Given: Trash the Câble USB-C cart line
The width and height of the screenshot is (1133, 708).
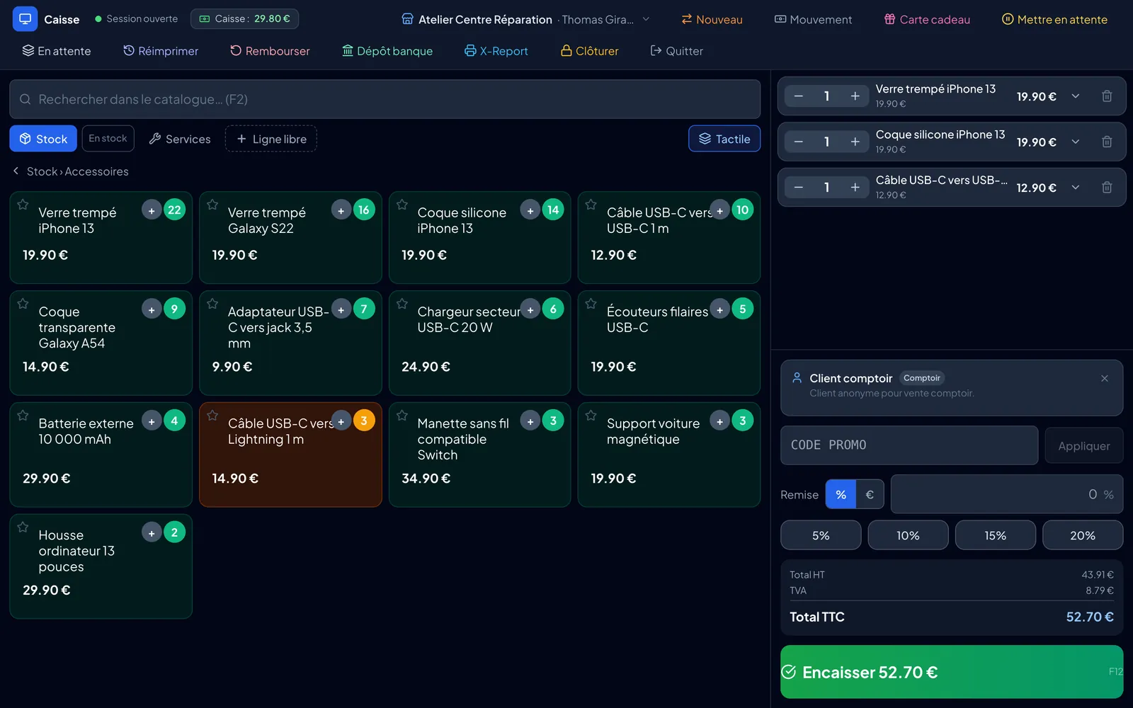Looking at the screenshot, I should click(1107, 188).
